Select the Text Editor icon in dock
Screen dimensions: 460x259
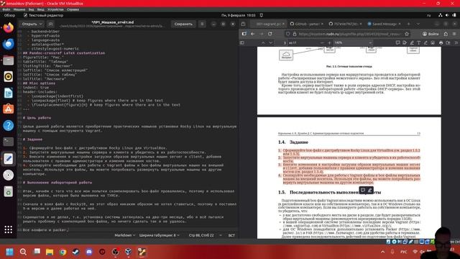(8, 158)
